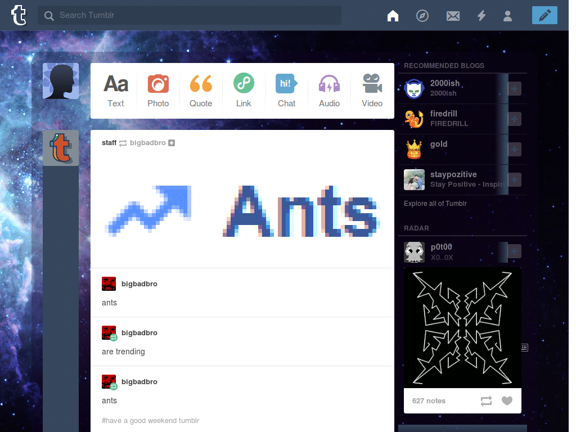Open the staff blog link on post
This screenshot has width=576, height=432.
click(109, 142)
